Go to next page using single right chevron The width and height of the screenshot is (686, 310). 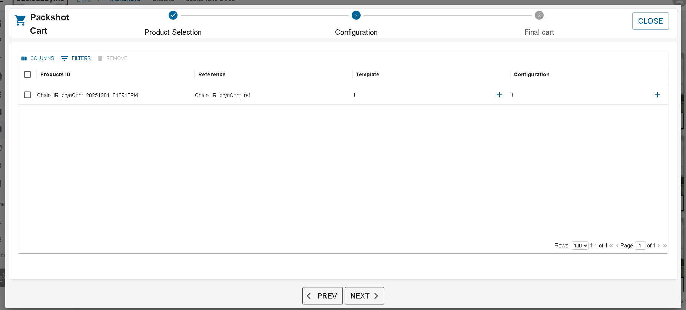(x=659, y=246)
